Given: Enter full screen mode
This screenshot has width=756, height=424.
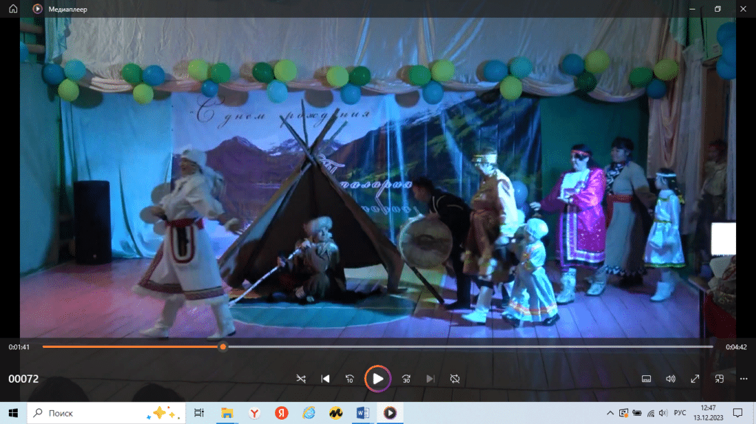Looking at the screenshot, I should [x=695, y=379].
